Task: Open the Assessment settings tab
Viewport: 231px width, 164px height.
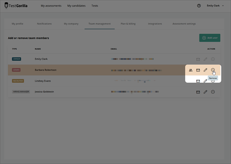Action: (x=184, y=24)
